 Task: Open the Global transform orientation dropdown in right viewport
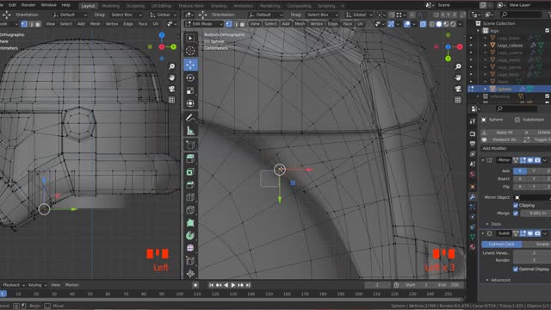point(358,15)
